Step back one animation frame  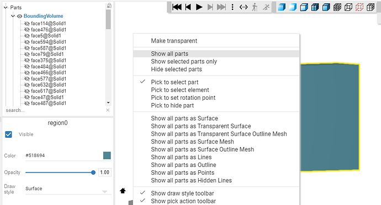click(188, 7)
